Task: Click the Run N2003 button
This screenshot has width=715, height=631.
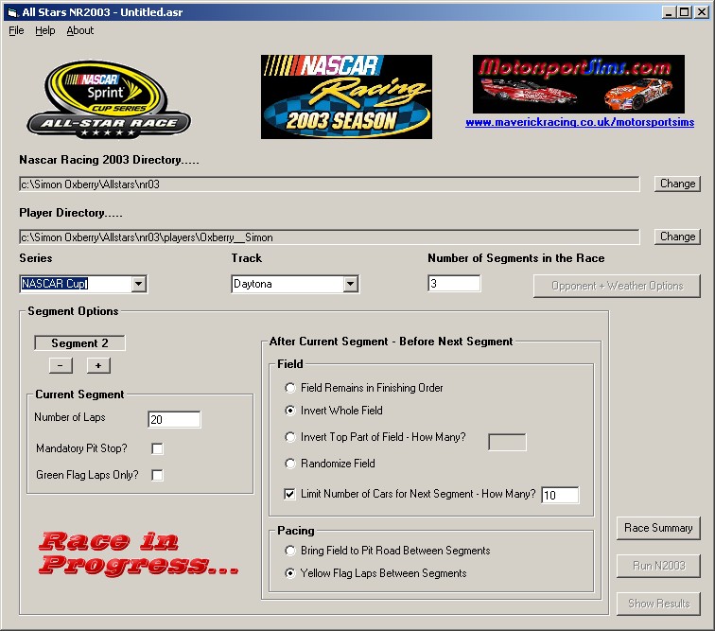Action: (658, 566)
